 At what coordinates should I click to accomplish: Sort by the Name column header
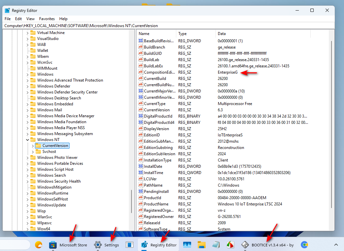click(x=156, y=34)
